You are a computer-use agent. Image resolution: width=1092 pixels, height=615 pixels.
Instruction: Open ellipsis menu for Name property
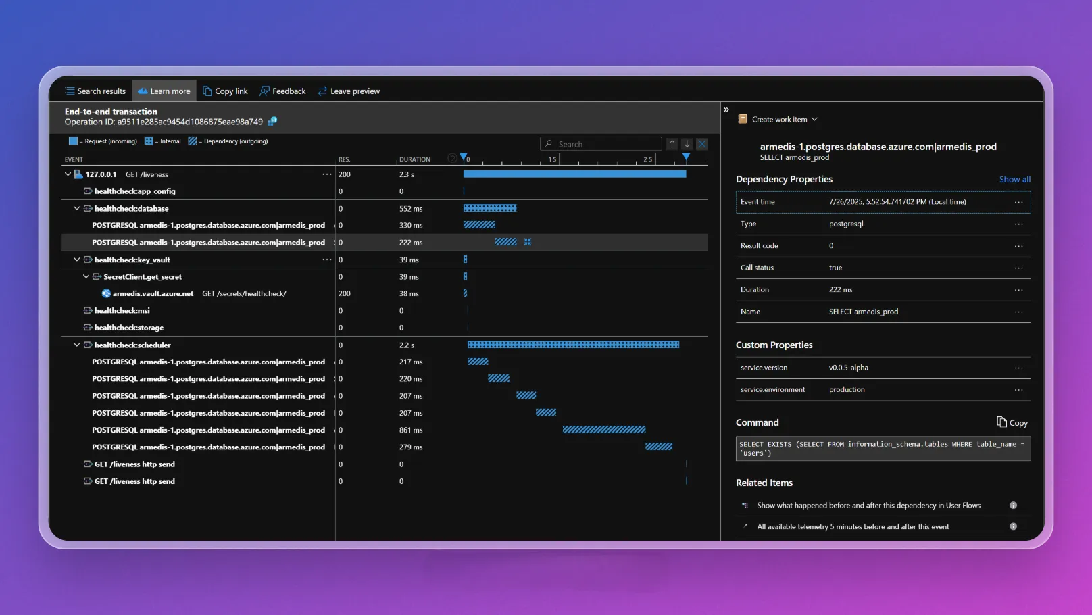tap(1018, 312)
